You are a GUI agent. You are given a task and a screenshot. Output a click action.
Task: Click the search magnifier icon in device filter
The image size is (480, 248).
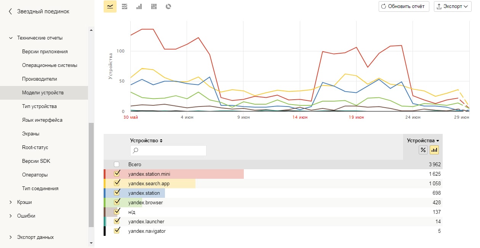pyautogui.click(x=135, y=151)
